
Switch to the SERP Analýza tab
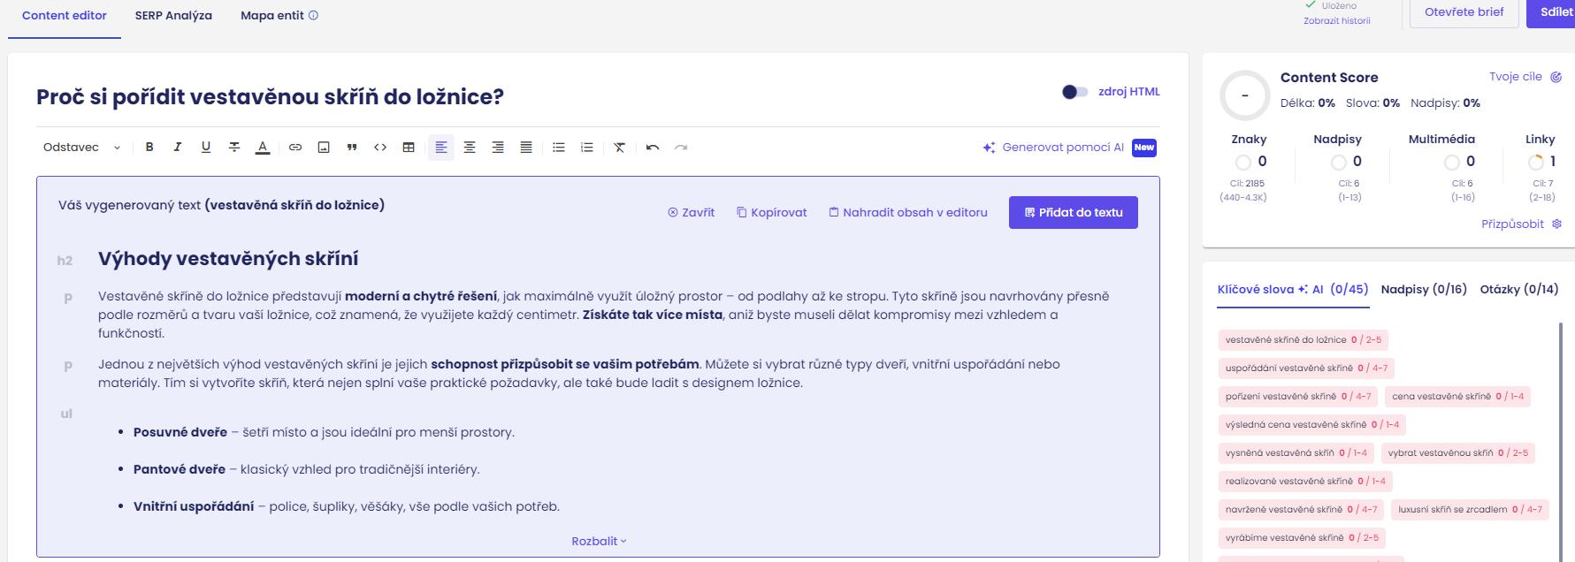coord(173,16)
